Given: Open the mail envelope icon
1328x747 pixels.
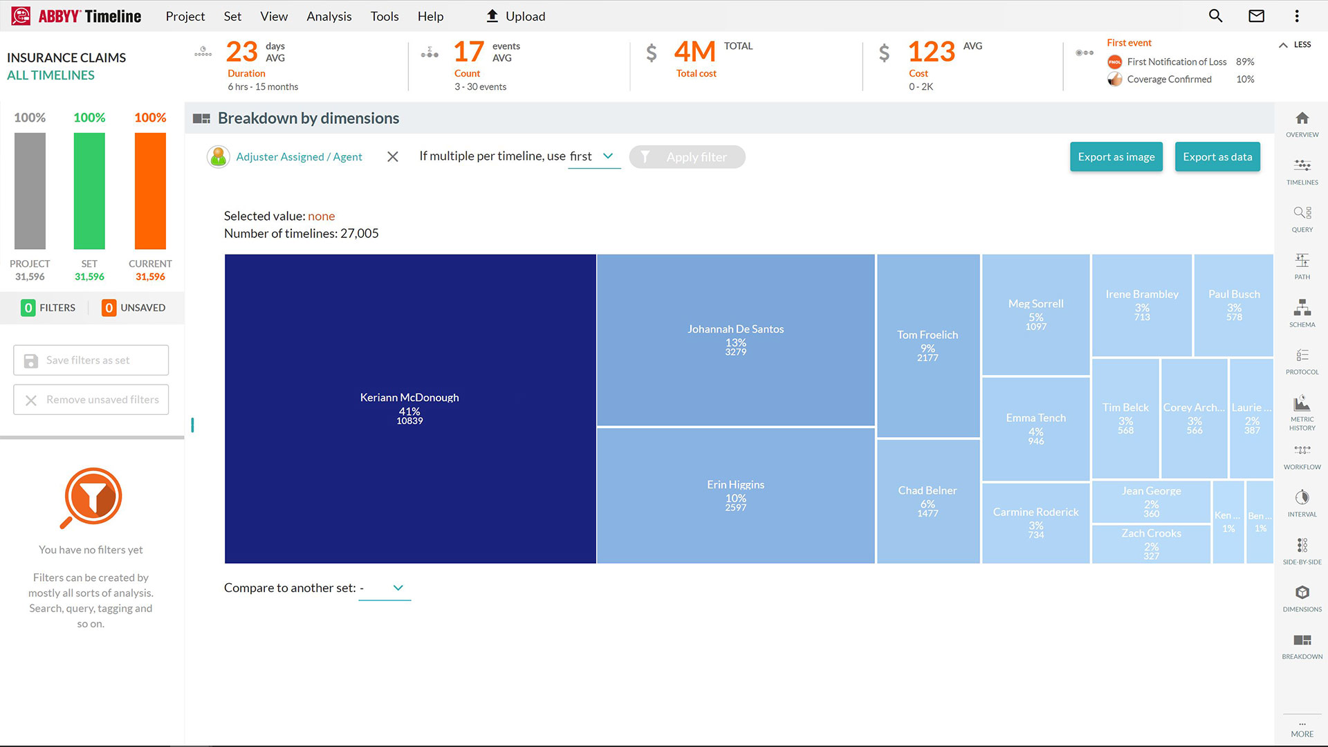Looking at the screenshot, I should (1256, 16).
